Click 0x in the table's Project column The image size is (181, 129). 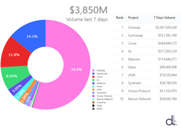click(x=130, y=51)
